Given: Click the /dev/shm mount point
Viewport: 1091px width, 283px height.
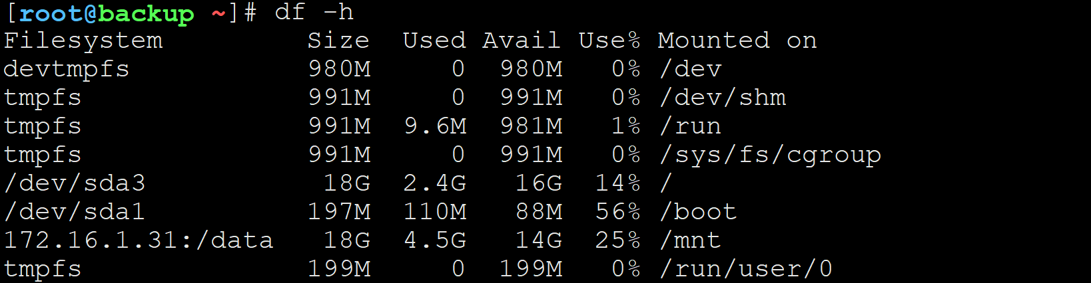Looking at the screenshot, I should tap(723, 98).
